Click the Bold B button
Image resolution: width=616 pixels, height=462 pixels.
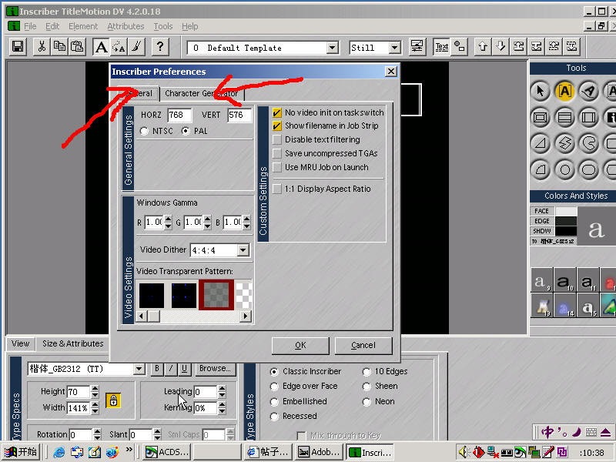pos(157,369)
